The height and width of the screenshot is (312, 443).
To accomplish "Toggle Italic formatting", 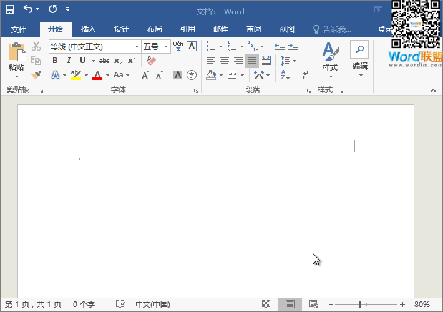I will point(69,61).
